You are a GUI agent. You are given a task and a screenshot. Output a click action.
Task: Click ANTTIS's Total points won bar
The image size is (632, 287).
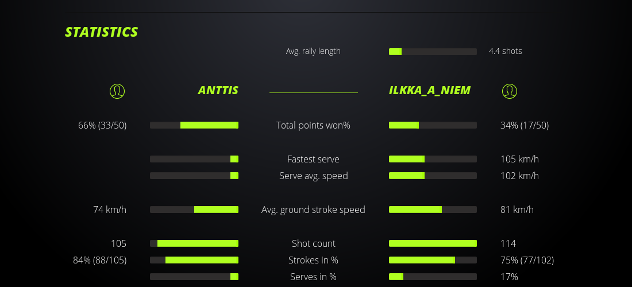point(194,125)
